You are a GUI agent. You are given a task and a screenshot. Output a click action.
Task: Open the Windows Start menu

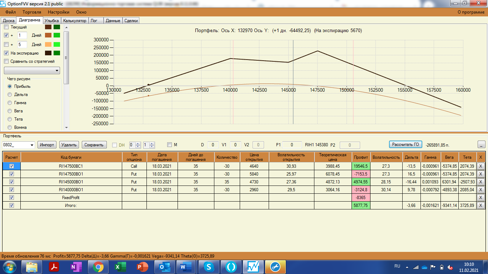point(10,267)
